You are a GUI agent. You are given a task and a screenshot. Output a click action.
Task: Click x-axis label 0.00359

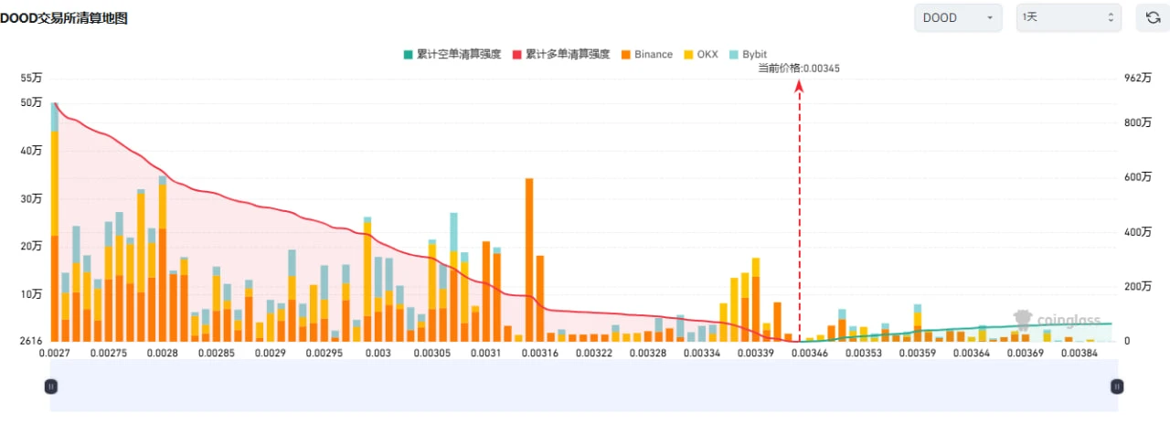[919, 352]
